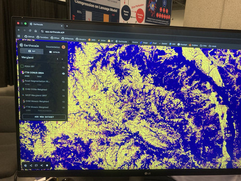Open the Mosaics bookmark
Viewport: 241px width, 181px height.
[x=81, y=39]
